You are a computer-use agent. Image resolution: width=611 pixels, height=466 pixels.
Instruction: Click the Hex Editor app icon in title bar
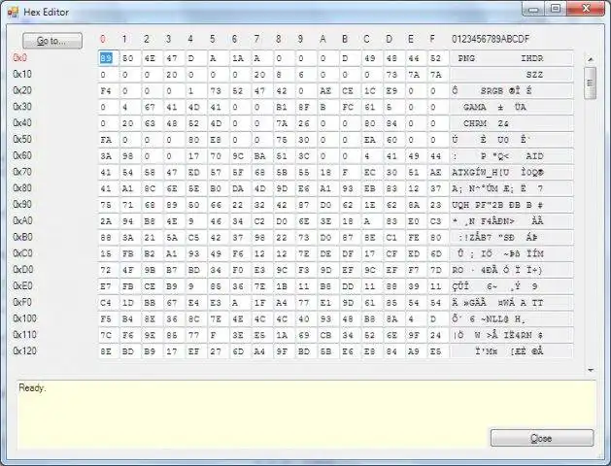[13, 12]
